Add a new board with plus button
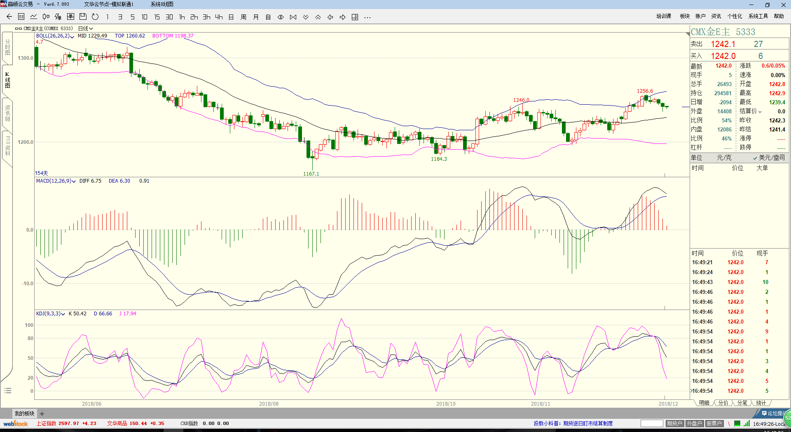This screenshot has width=791, height=432. [42, 414]
